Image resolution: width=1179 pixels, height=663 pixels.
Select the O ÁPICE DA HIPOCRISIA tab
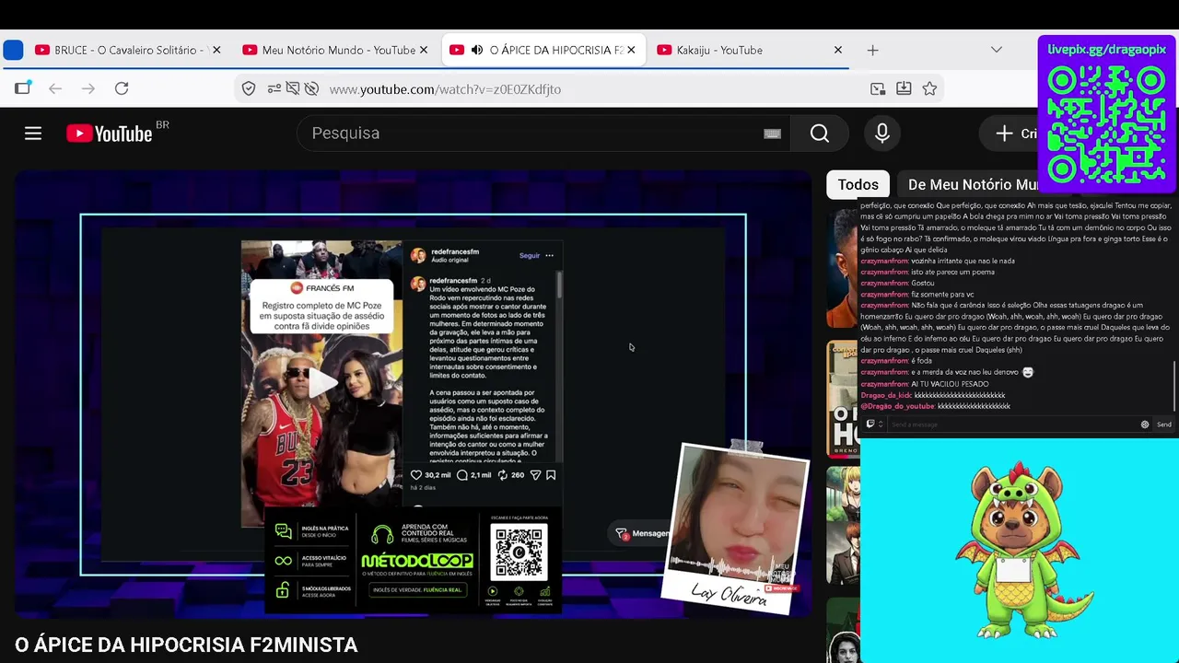[x=543, y=50]
